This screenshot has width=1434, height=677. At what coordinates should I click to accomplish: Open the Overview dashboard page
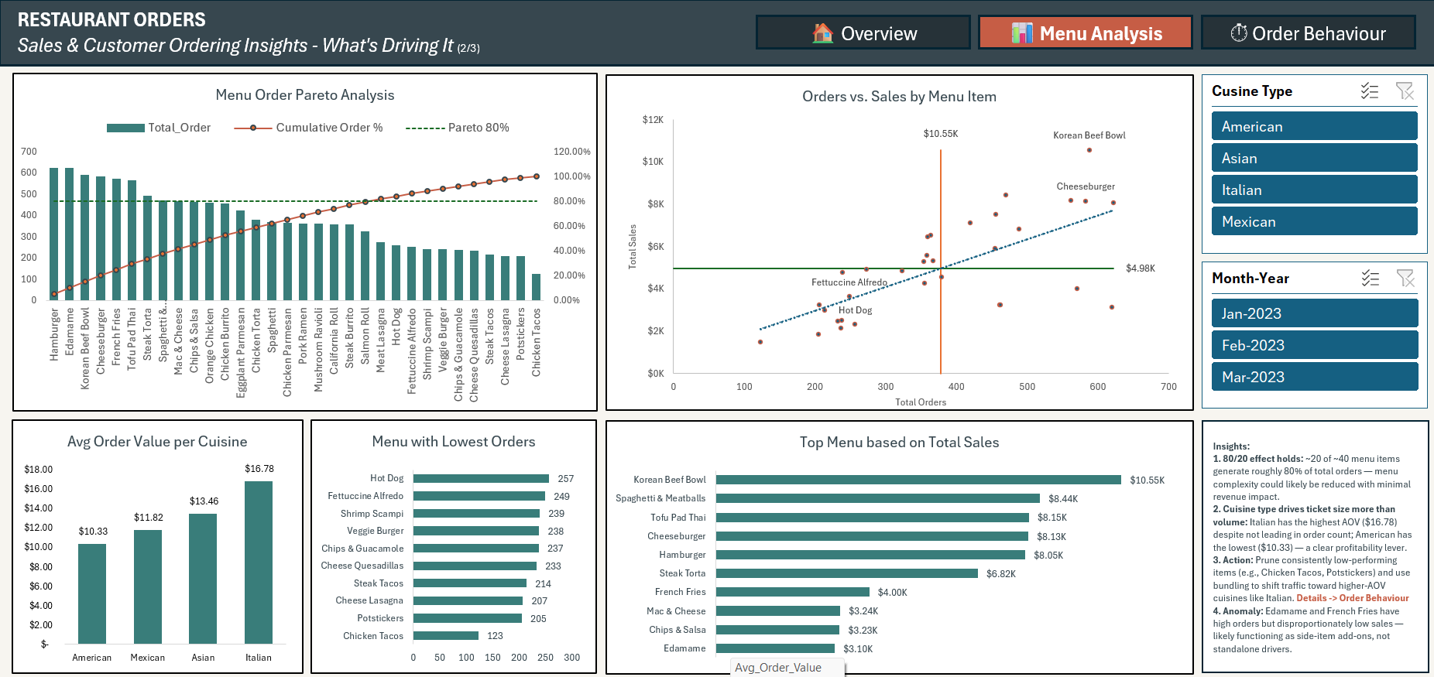point(863,32)
